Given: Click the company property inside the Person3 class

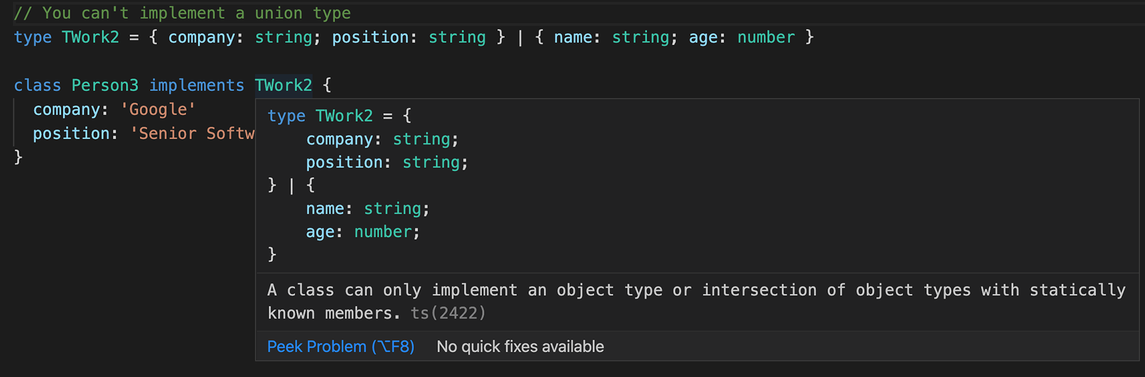Looking at the screenshot, I should click(x=66, y=110).
